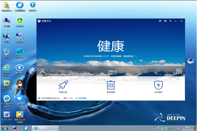
Task: Open the green shield Baidu antivirus desktop icon
Action: 20,22
